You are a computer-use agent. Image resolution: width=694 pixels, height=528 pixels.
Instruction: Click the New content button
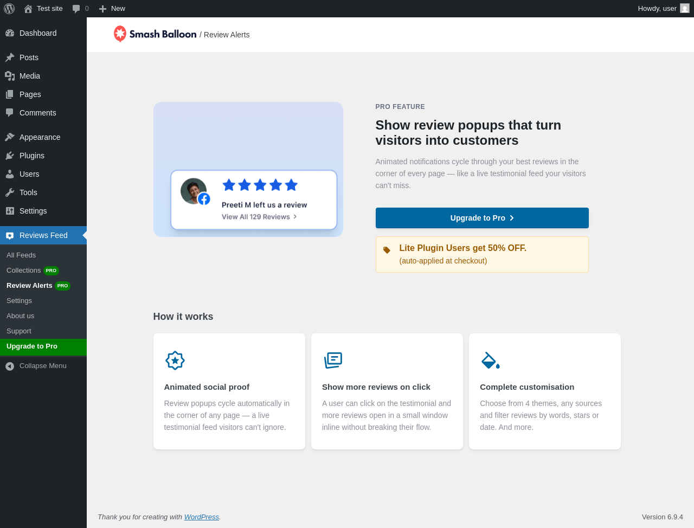pos(112,9)
